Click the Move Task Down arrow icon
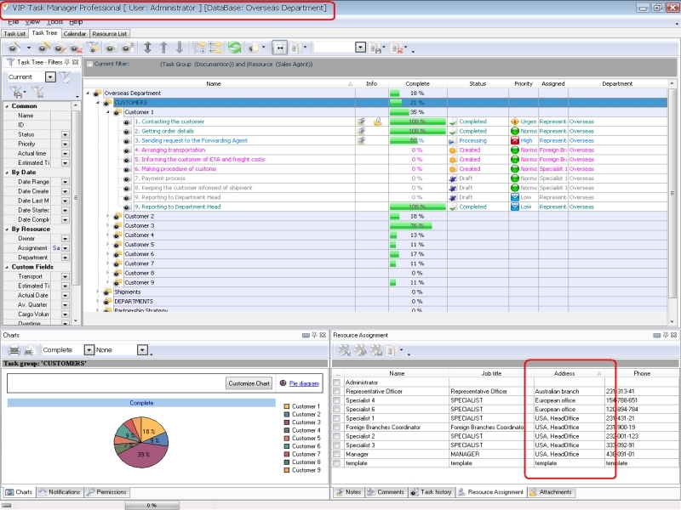Screen dimensions: 681x510 (x=177, y=48)
